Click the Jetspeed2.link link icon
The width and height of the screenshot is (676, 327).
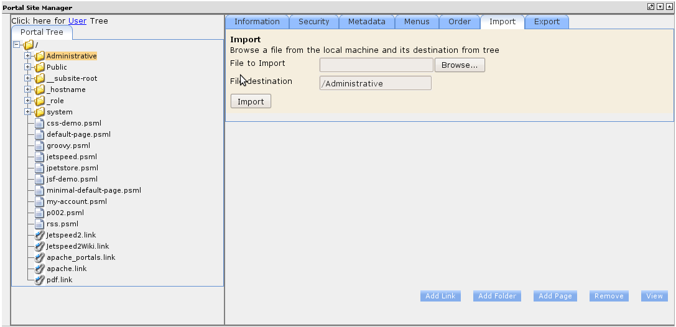tap(39, 235)
